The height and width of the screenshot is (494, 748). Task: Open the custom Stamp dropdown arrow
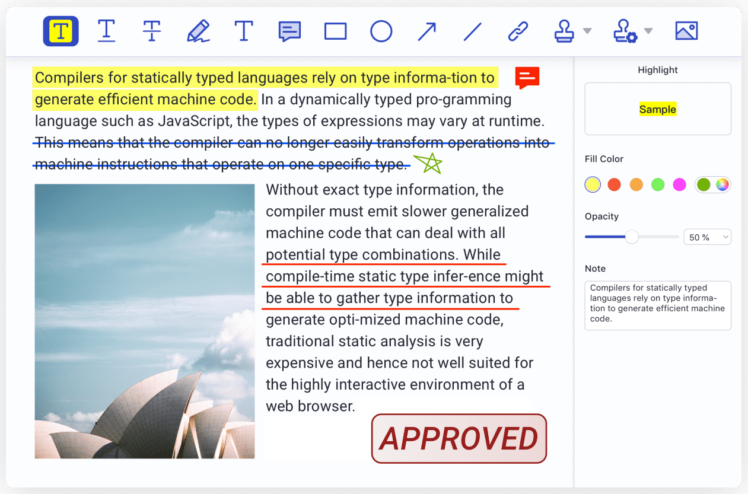(648, 31)
